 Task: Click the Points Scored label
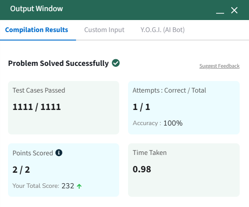tap(33, 153)
